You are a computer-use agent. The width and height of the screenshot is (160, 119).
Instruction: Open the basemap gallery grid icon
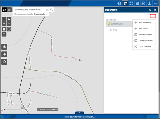pos(131,4)
